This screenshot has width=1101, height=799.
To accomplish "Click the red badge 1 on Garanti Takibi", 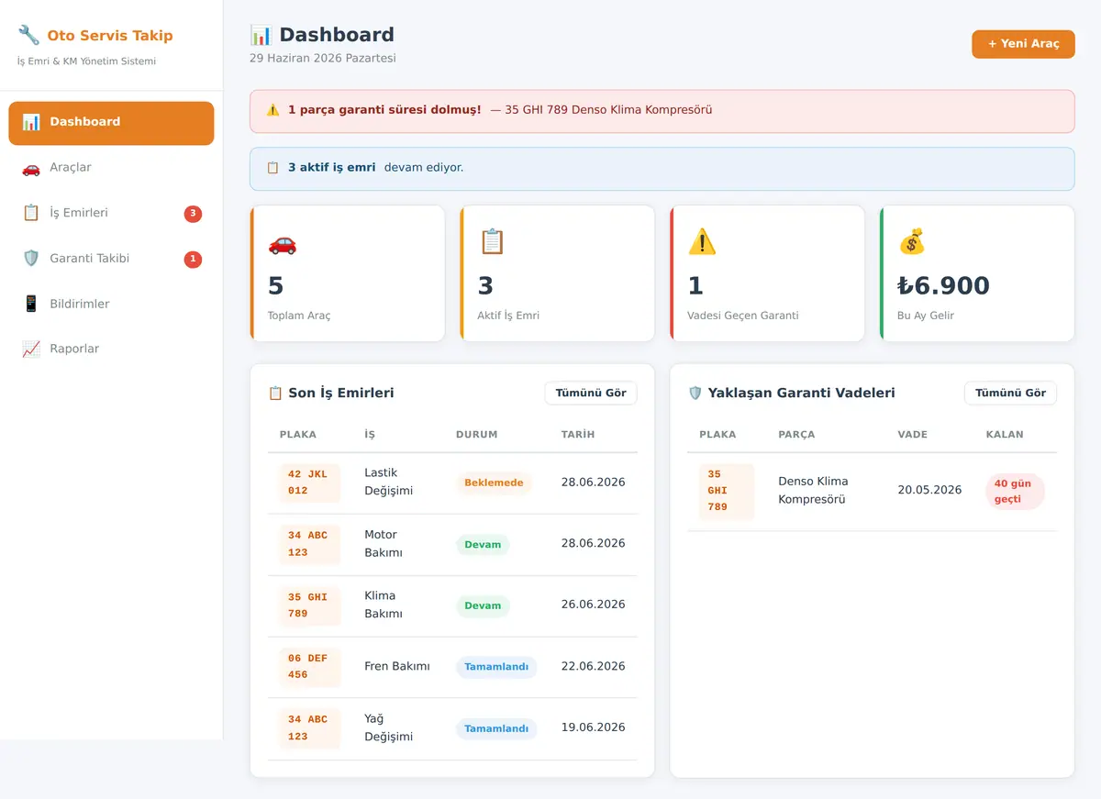I will [x=193, y=260].
